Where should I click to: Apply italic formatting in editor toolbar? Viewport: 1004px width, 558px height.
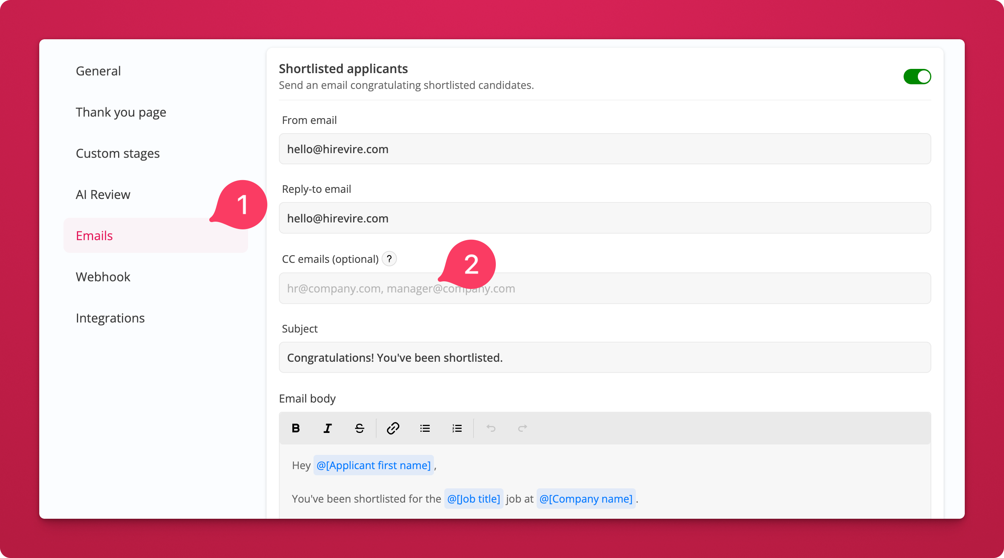(x=328, y=428)
